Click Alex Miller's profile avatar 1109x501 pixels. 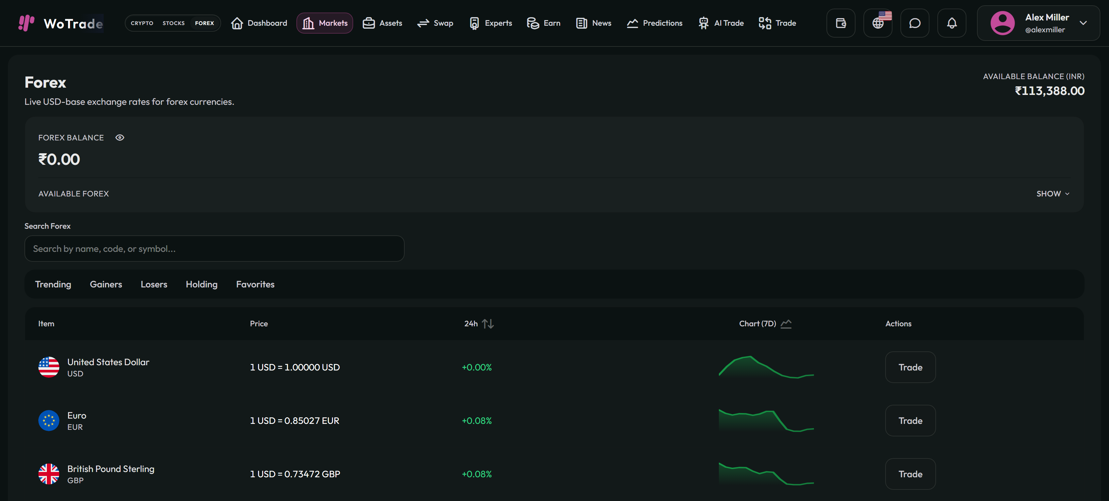pyautogui.click(x=1002, y=23)
